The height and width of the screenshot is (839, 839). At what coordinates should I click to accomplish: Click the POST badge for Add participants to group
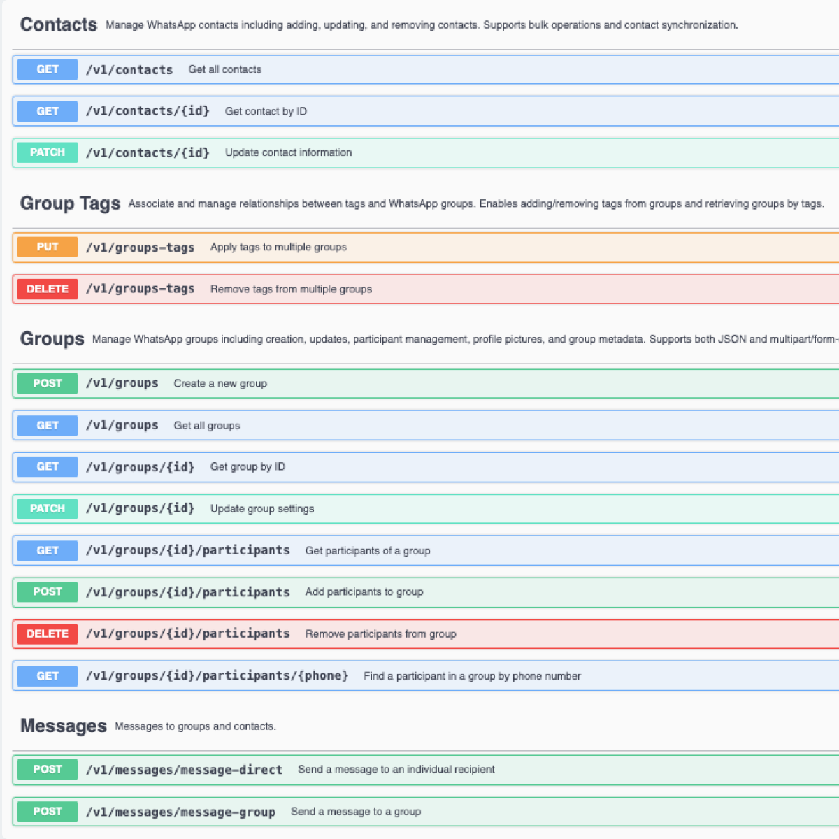[x=48, y=591]
